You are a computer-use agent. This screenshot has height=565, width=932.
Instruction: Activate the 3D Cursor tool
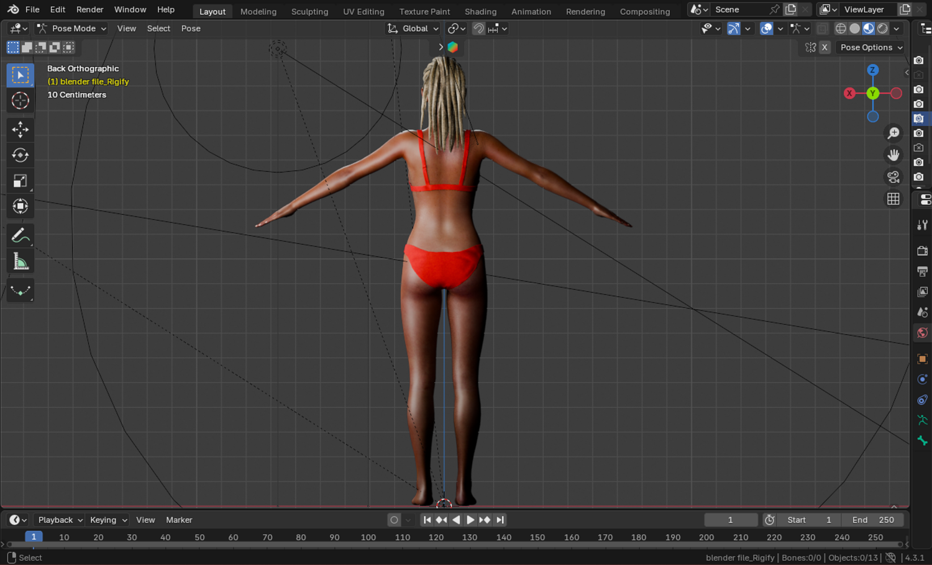click(21, 101)
